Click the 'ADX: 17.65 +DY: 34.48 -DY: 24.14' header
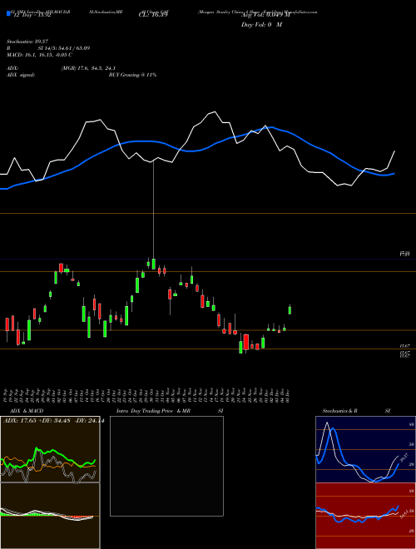 pyautogui.click(x=53, y=421)
